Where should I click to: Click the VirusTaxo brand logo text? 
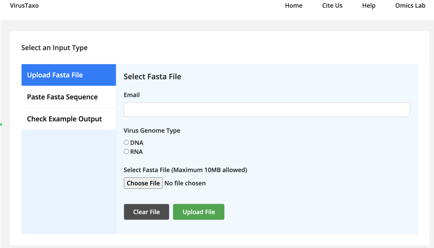(x=24, y=6)
